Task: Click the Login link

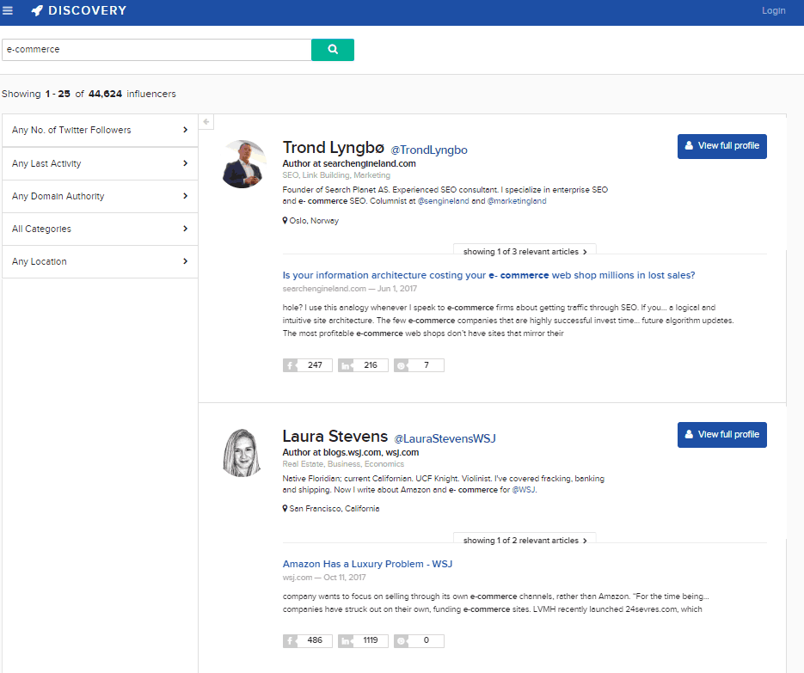Action: [773, 11]
